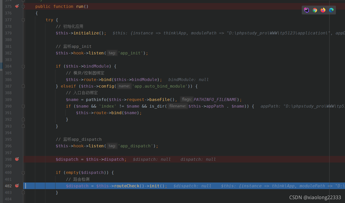Click the fold end marker at line 403
Viewport: 345px width, 203px height.
23,192
